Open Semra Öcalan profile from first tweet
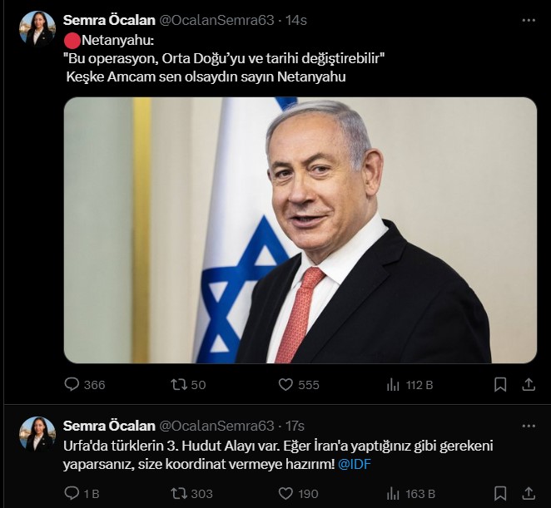The height and width of the screenshot is (508, 551). click(109, 20)
